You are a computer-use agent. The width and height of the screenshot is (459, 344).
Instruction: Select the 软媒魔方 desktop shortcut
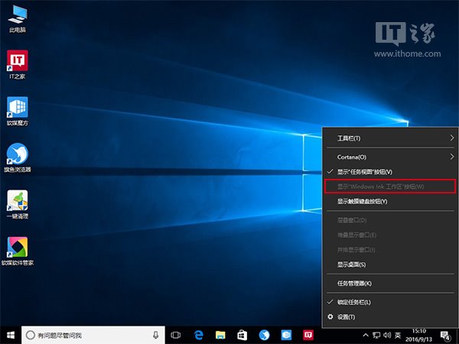pos(18,112)
